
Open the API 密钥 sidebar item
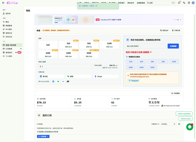click(12, 29)
